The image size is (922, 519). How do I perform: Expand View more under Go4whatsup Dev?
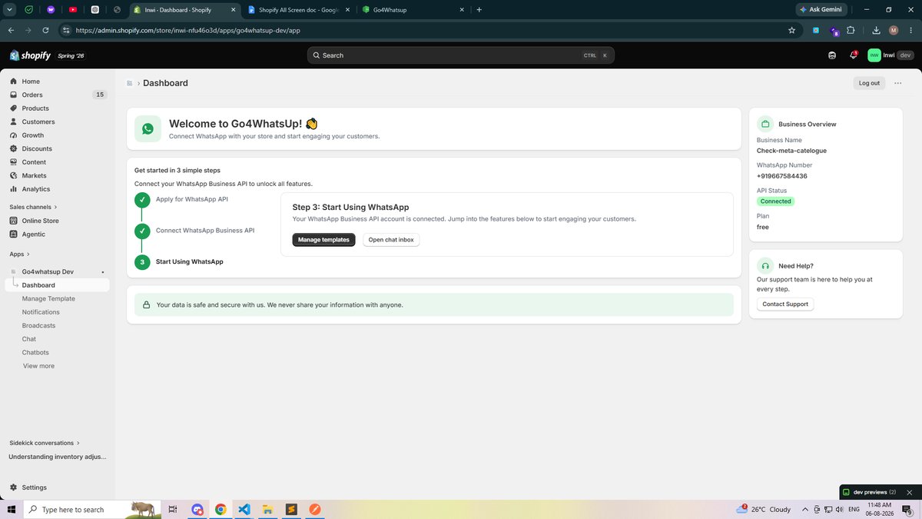click(x=38, y=366)
